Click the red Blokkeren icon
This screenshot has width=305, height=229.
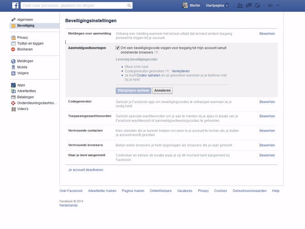tap(13, 49)
